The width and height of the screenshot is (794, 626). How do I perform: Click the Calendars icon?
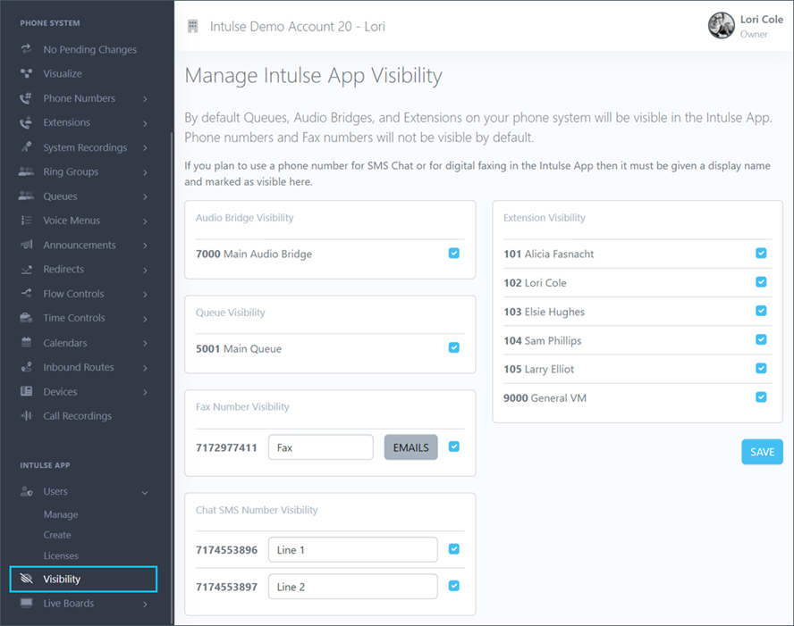pyautogui.click(x=26, y=342)
